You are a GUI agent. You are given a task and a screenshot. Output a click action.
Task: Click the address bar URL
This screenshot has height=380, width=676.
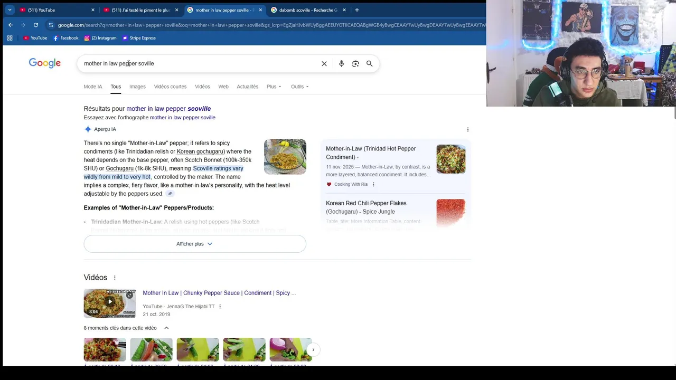tap(271, 25)
